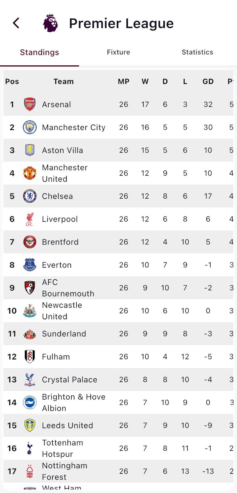Tap the MP column header
Screen dimensions: 237x493
tap(124, 81)
